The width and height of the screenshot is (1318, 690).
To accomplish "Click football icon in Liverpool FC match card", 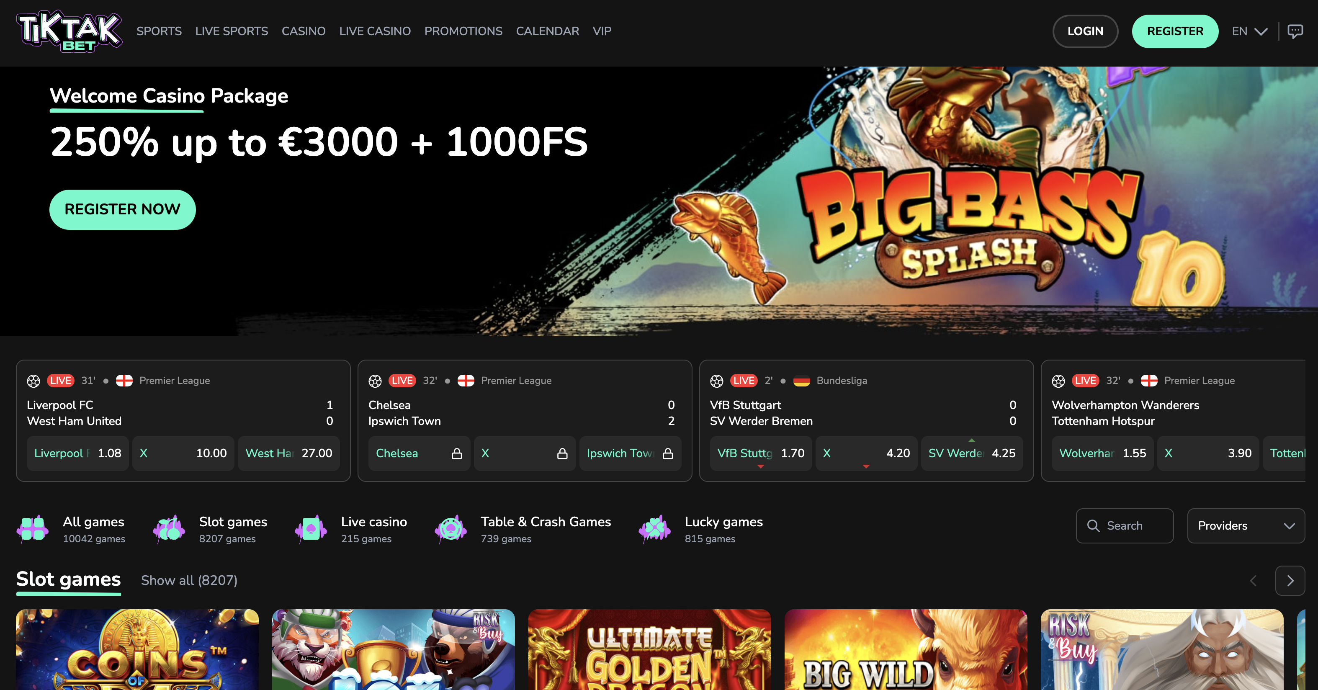I will click(x=33, y=381).
